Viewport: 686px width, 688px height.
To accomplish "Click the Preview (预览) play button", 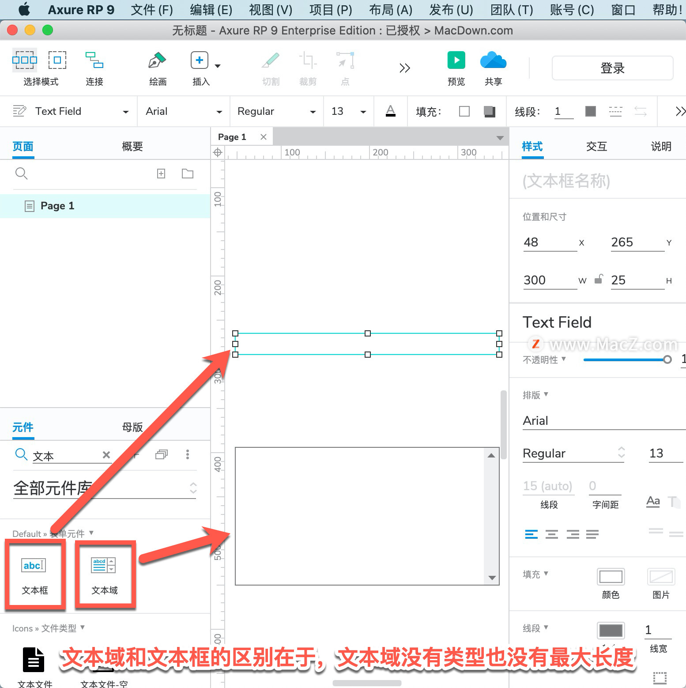I will point(456,60).
